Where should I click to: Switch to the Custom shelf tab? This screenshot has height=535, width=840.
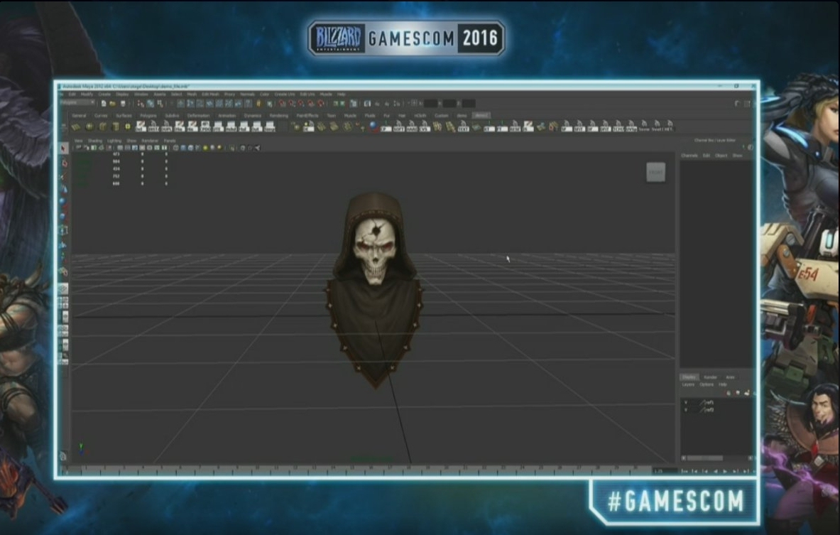[442, 115]
